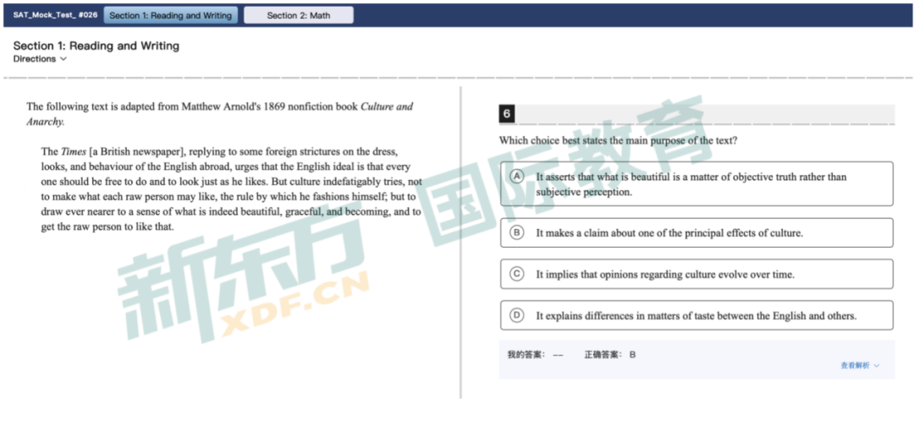This screenshot has height=437, width=914.
Task: Select answer choice A radio circle
Action: pyautogui.click(x=516, y=177)
